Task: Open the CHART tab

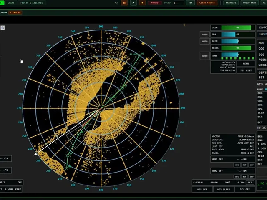Action: point(11,3)
